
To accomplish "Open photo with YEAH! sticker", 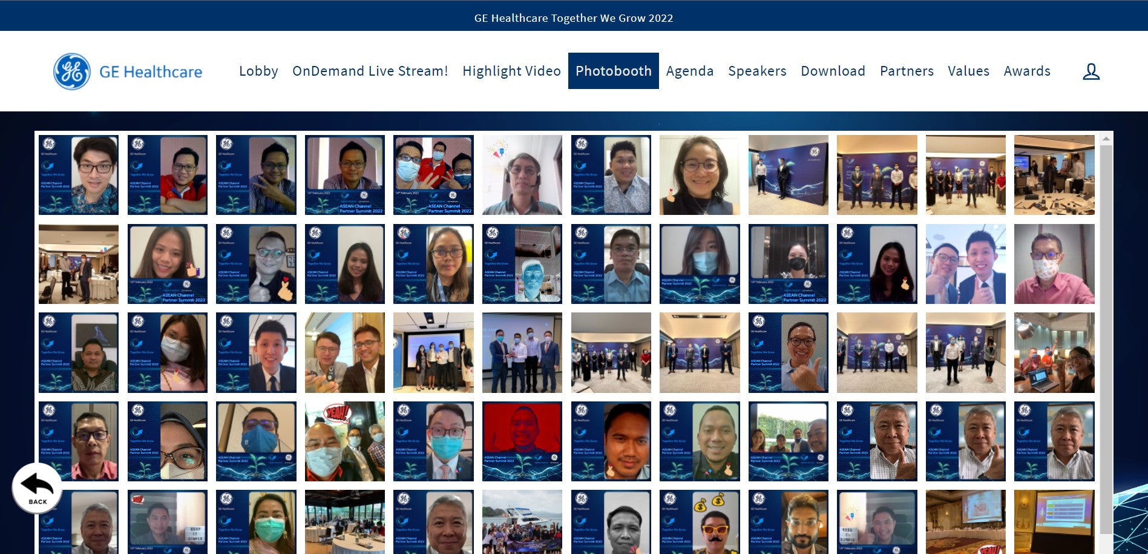I will pyautogui.click(x=344, y=441).
